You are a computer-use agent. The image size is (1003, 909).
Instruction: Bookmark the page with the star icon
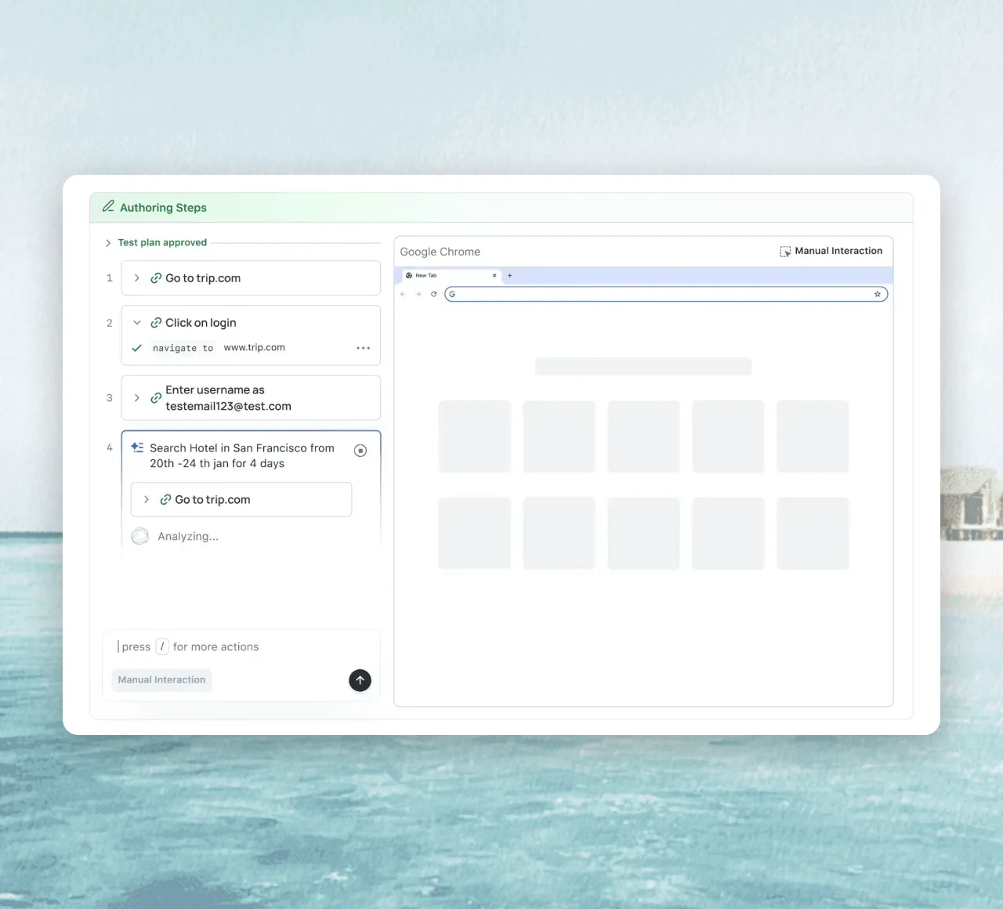click(878, 295)
